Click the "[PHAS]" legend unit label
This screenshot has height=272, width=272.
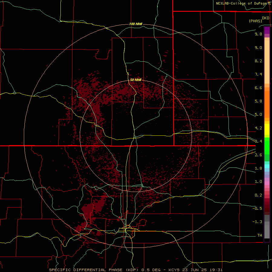(255, 21)
